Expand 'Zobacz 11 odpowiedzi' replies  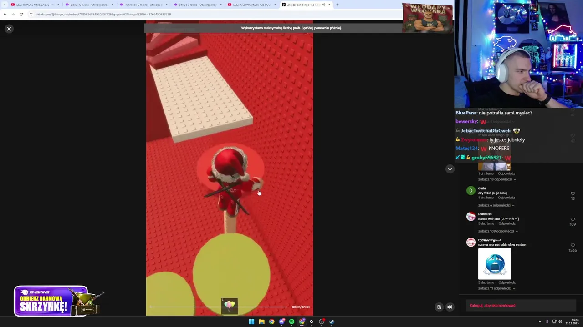click(x=497, y=288)
